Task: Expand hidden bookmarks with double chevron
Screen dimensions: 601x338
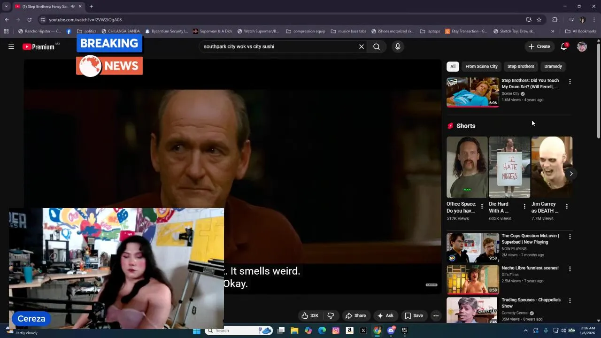Action: point(553,31)
